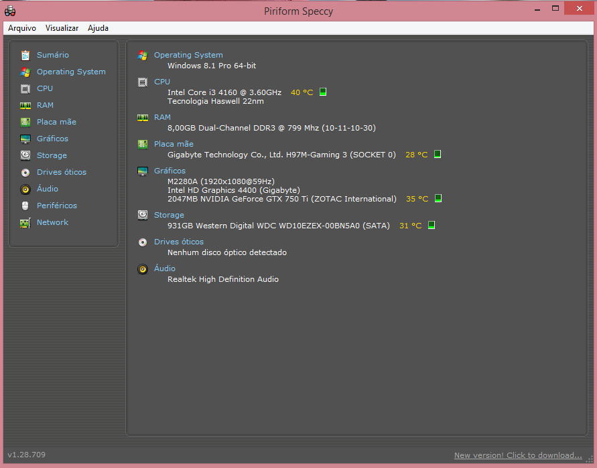597x468 pixels.
Task: Click the Drives óticos disc icon in sidebar
Action: click(x=25, y=172)
